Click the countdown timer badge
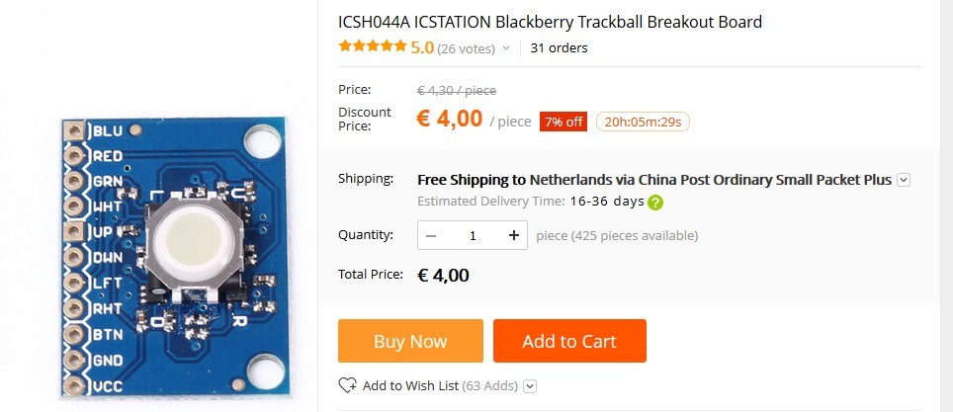Screen dimensions: 953x412 (x=643, y=122)
